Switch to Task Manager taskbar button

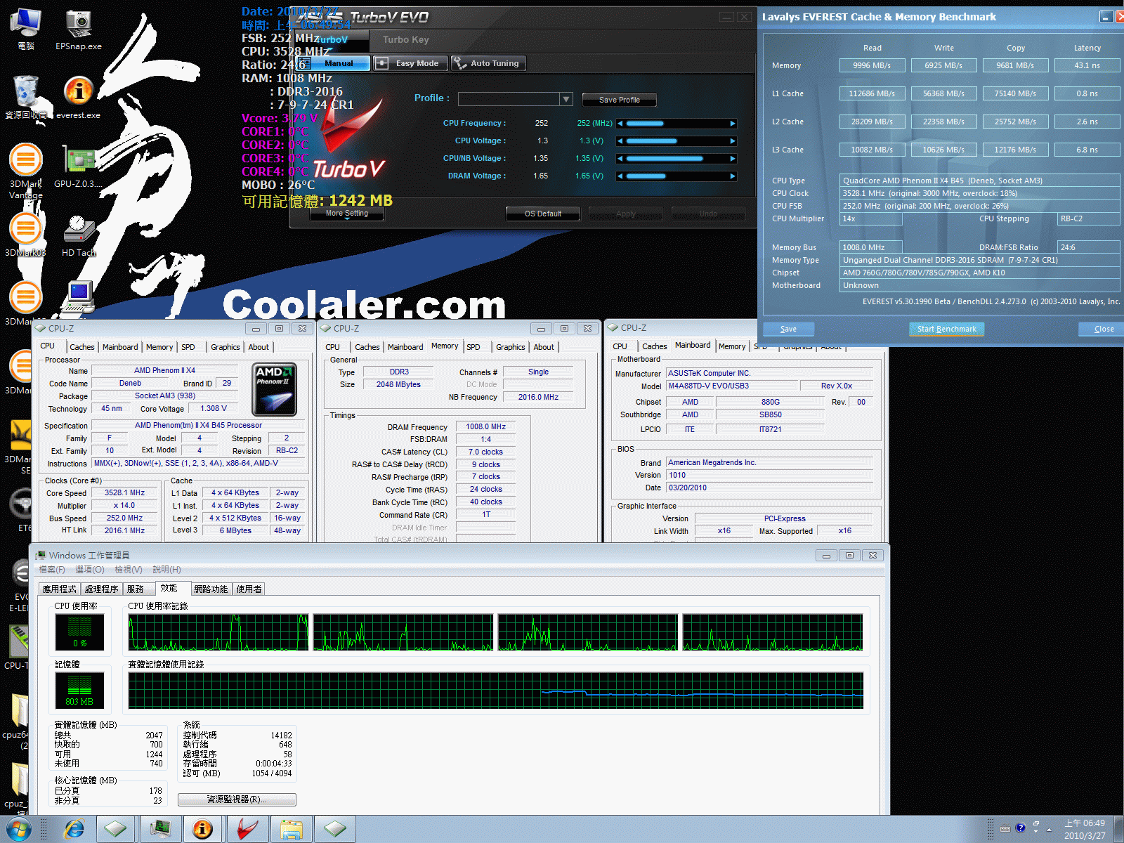[x=160, y=830]
